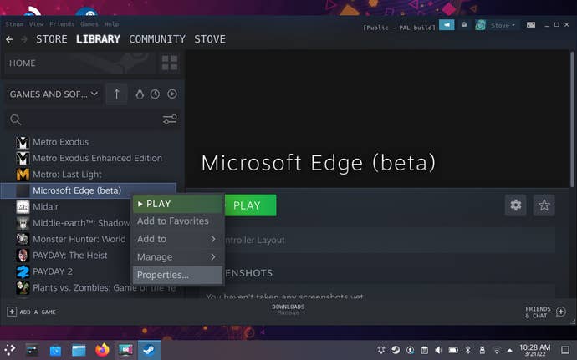The image size is (577, 360).
Task: Expand Games and Software dropdown
Action: point(54,94)
